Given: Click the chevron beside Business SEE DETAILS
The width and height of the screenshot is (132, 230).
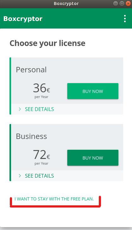Looking at the screenshot, I should pyautogui.click(x=20, y=176).
